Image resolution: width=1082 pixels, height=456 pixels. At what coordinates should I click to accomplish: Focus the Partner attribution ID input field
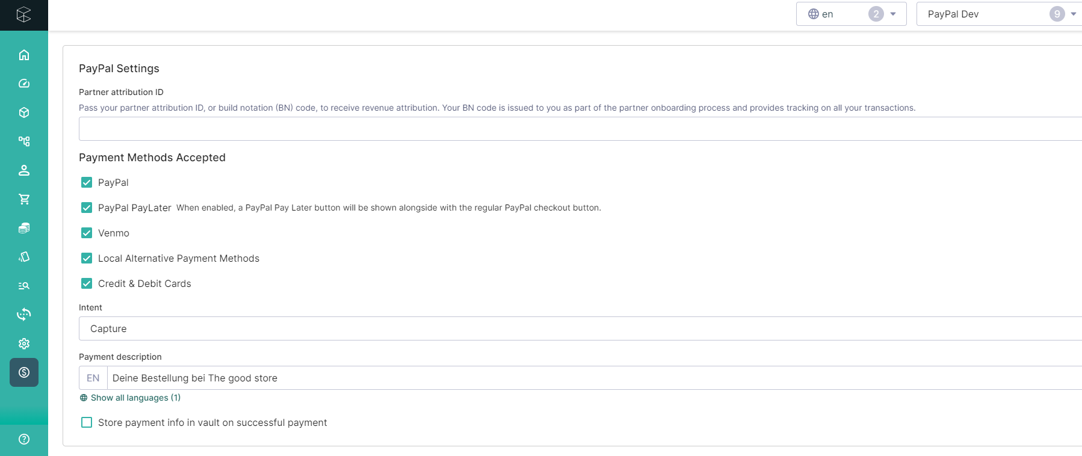tap(580, 129)
